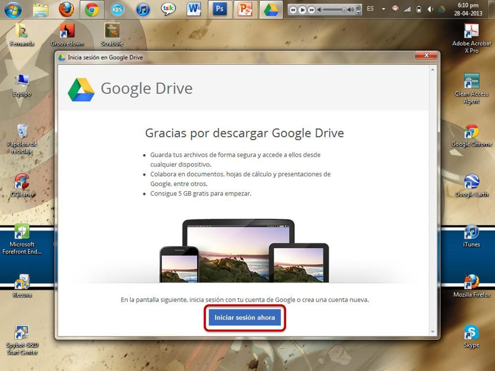Open Windows Explorer from the taskbar

tap(41, 10)
